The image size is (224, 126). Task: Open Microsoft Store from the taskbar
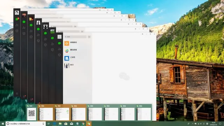coord(66,124)
